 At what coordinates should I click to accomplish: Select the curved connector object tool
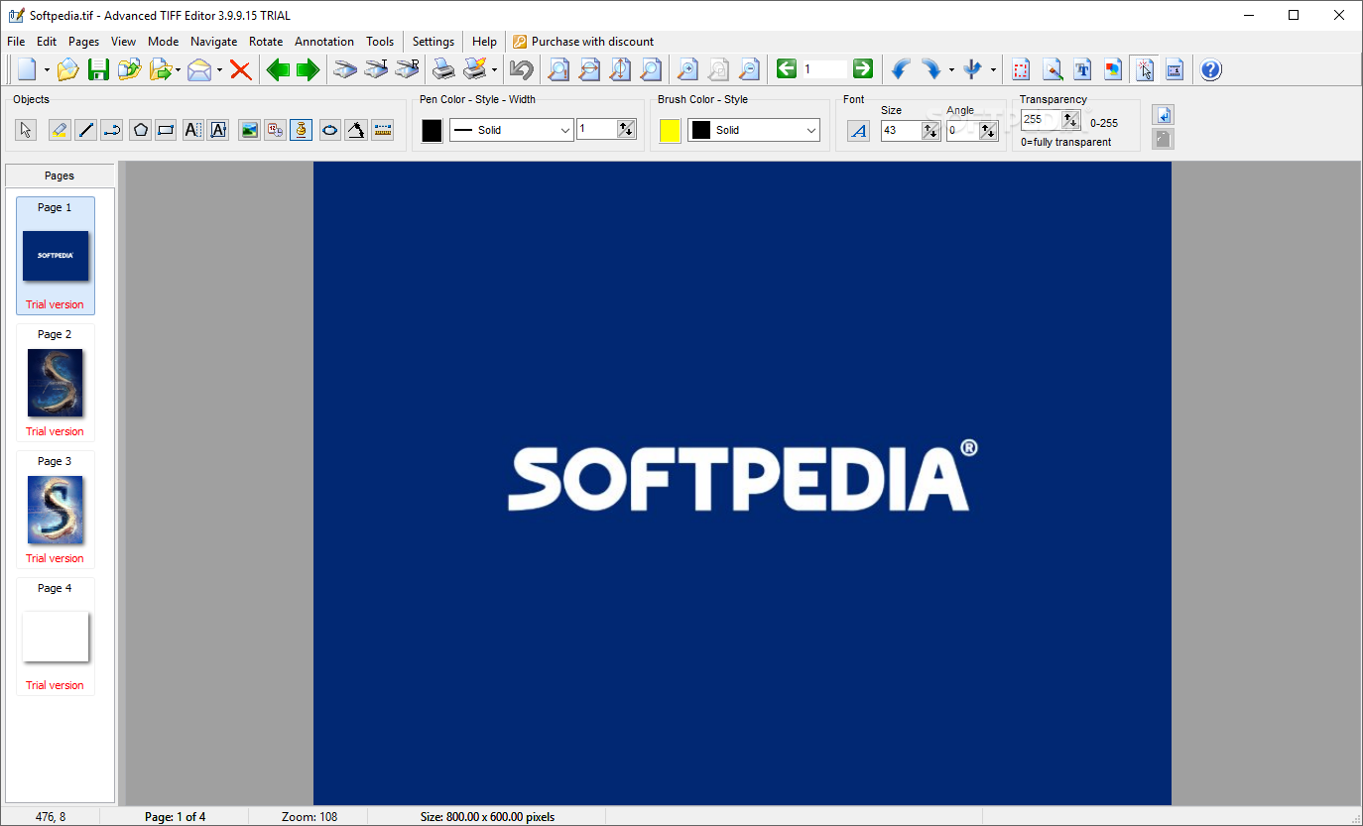pyautogui.click(x=113, y=130)
